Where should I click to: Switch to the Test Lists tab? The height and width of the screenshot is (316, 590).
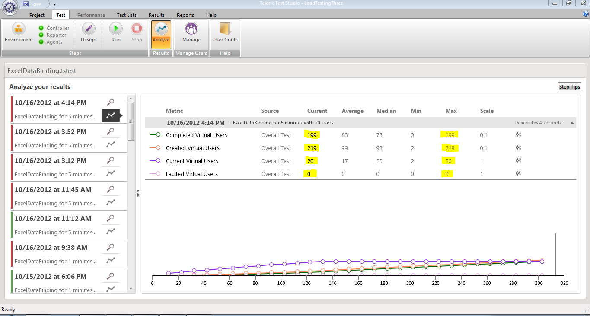(127, 15)
